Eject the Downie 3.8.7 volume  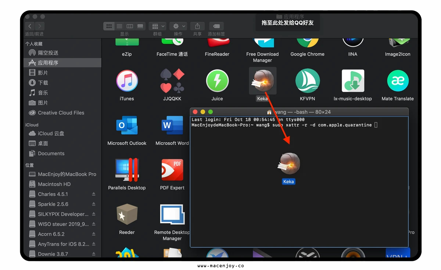click(94, 254)
